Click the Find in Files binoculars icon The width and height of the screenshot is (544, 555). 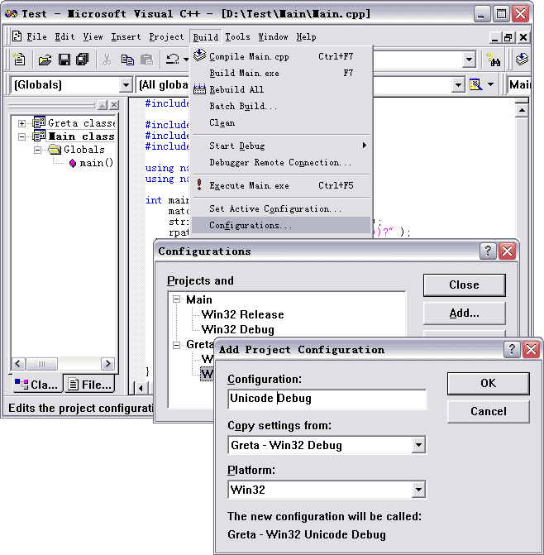(x=493, y=60)
